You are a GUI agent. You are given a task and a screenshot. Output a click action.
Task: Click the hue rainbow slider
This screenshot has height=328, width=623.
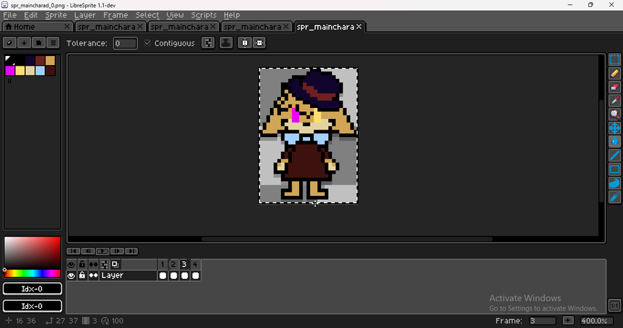pyautogui.click(x=32, y=273)
